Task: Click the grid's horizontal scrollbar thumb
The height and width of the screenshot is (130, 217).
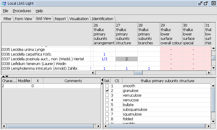Action: coord(138,73)
